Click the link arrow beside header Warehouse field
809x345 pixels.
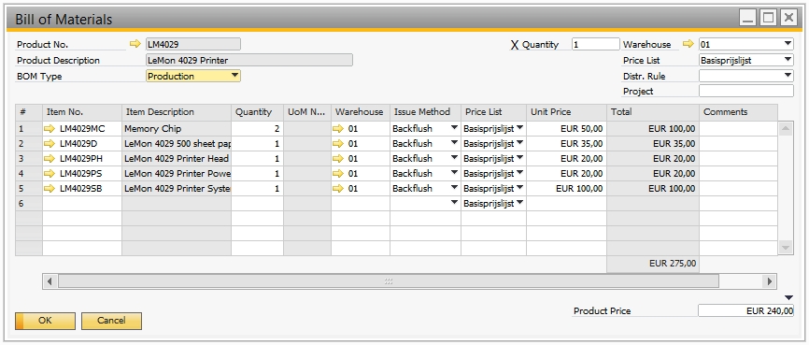pyautogui.click(x=688, y=45)
